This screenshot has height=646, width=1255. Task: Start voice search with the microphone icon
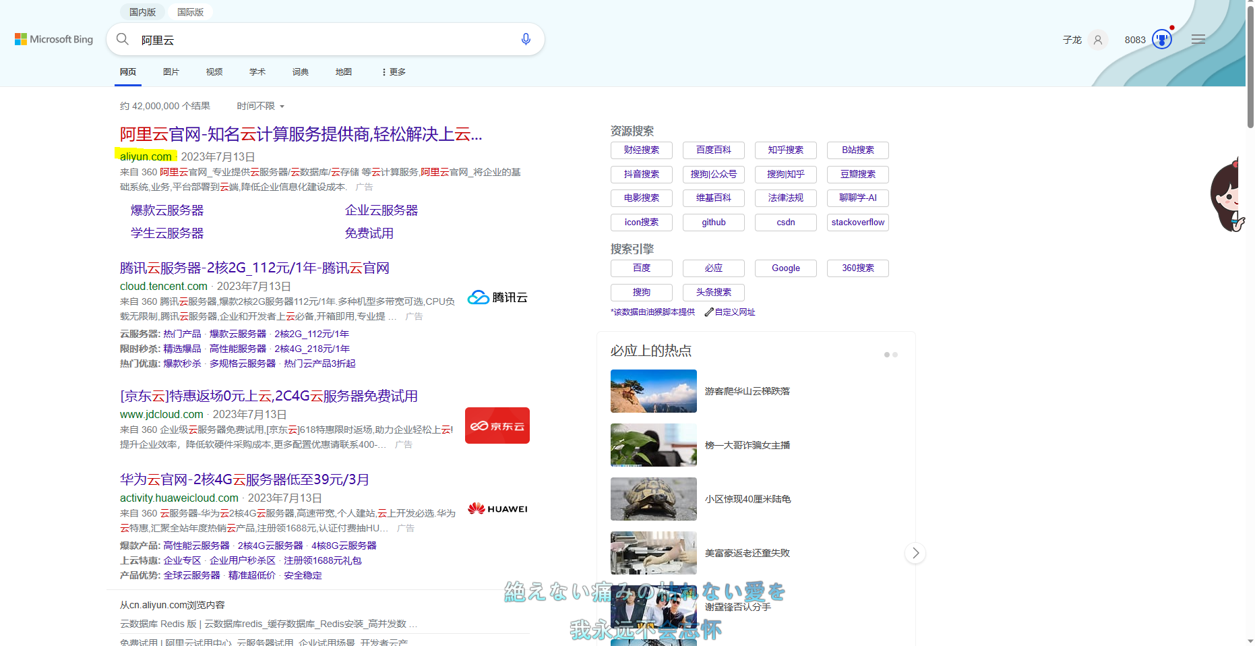(x=526, y=39)
